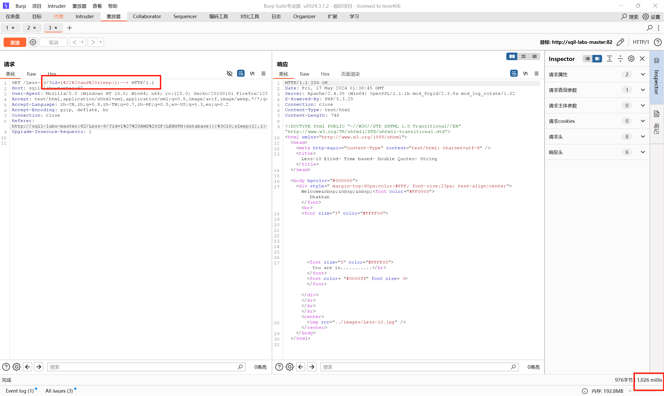Add a new Repeater tab with plus

tap(70, 28)
